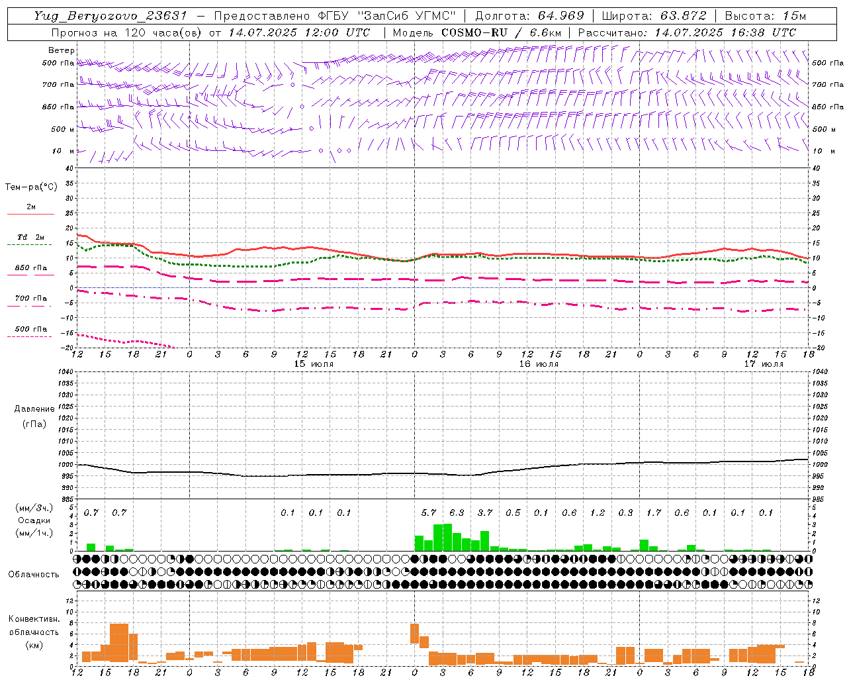Click the 3.7 three-hour precipitation value
This screenshot has width=847, height=678.
tap(485, 512)
